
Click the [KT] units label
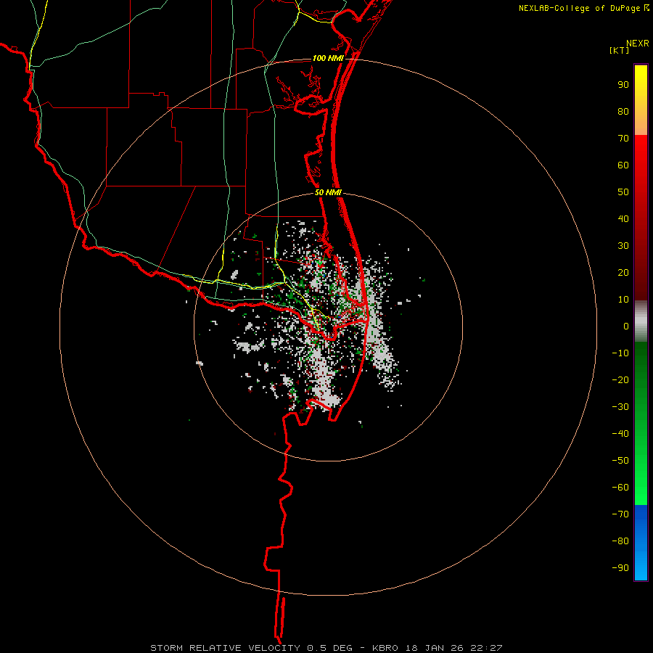[x=619, y=50]
